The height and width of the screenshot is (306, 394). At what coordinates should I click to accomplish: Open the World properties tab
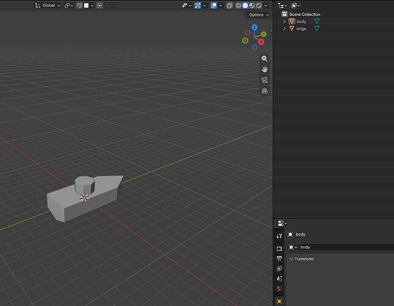point(279,288)
